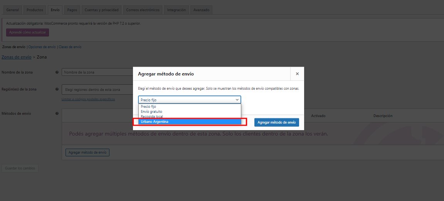
Task: Collapse the shipping method dropdown
Action: [x=190, y=100]
